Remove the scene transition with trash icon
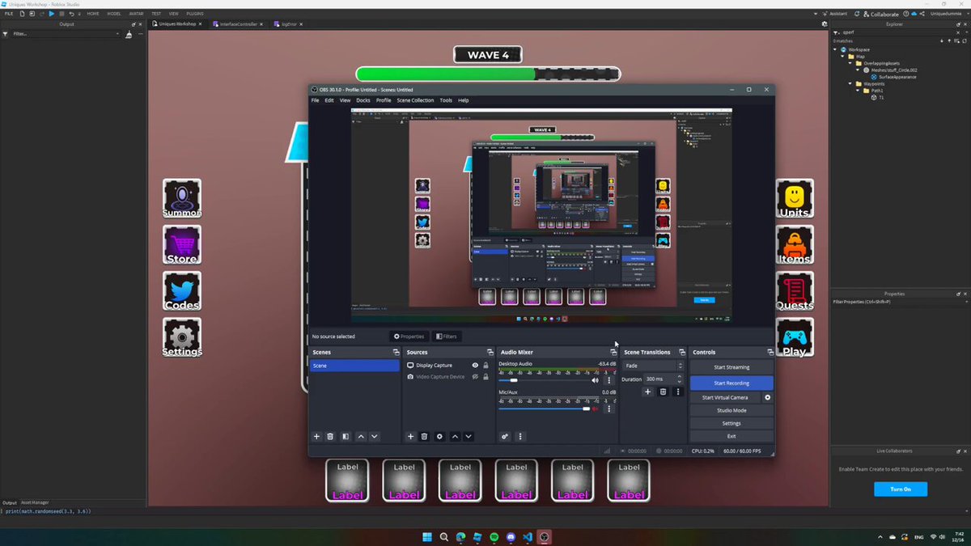 [663, 392]
